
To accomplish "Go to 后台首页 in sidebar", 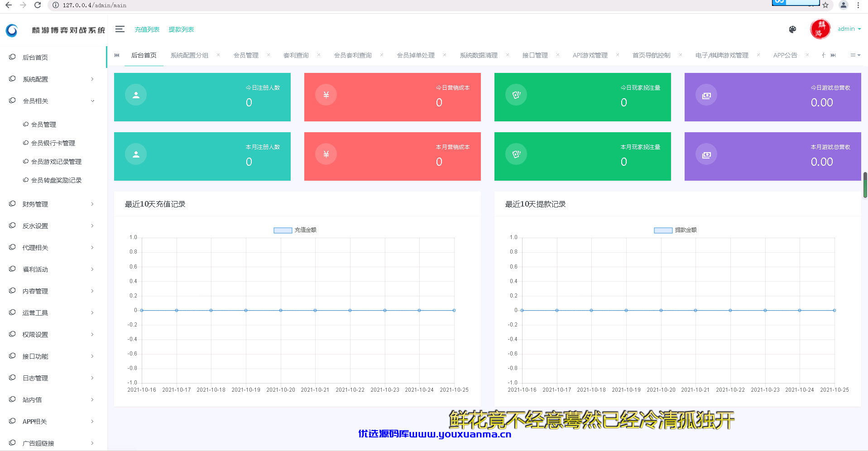I will [x=53, y=57].
